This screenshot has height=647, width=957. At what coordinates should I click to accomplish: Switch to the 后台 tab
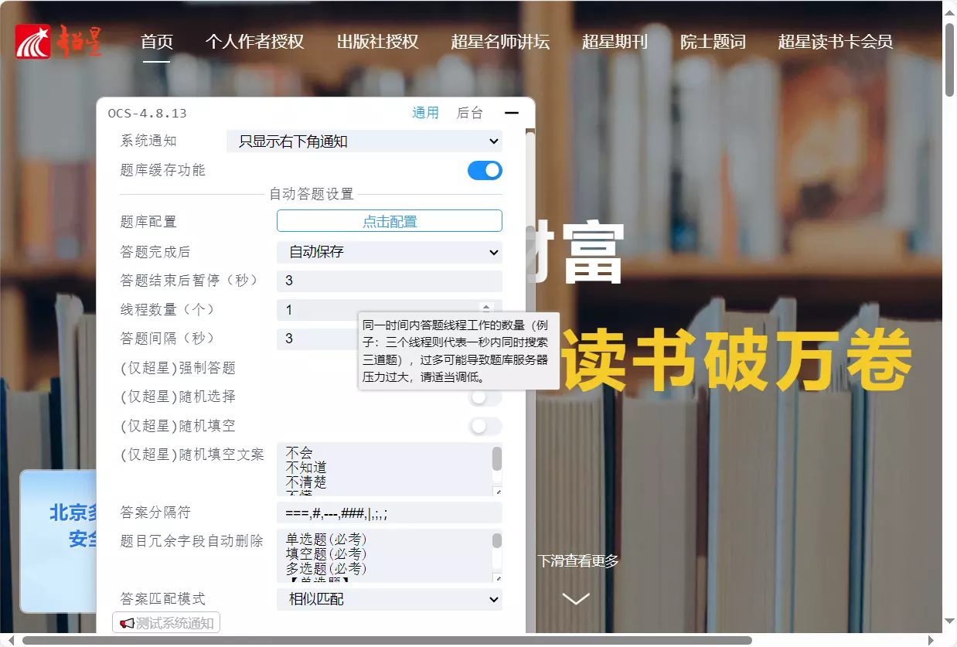469,113
